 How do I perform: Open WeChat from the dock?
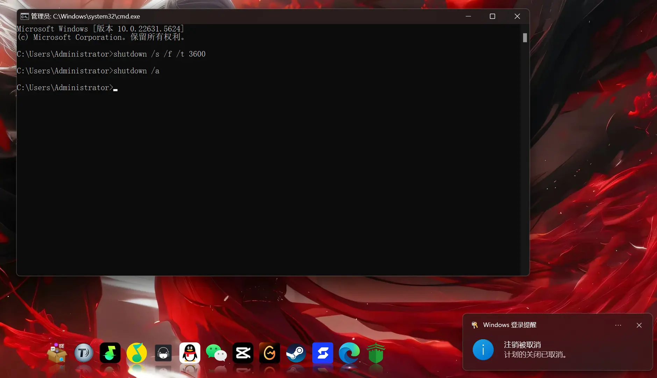(x=216, y=353)
